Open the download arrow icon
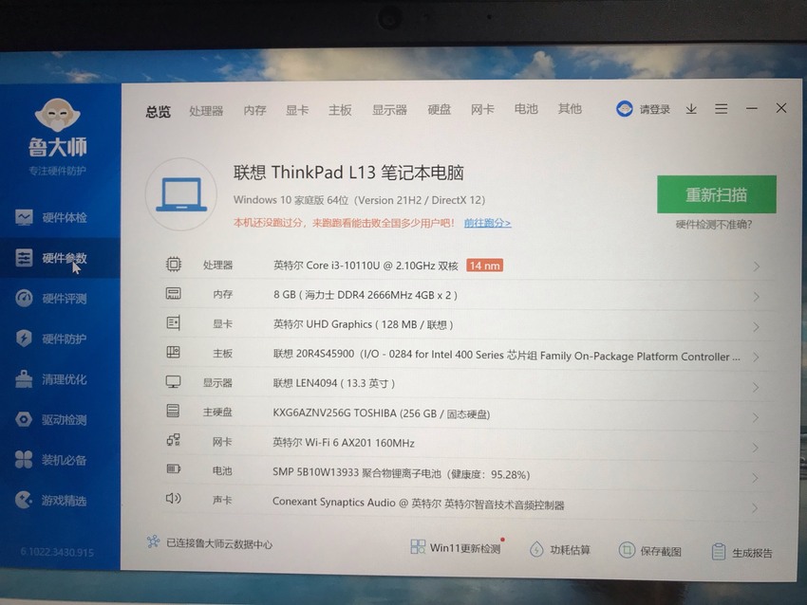 pyautogui.click(x=691, y=109)
